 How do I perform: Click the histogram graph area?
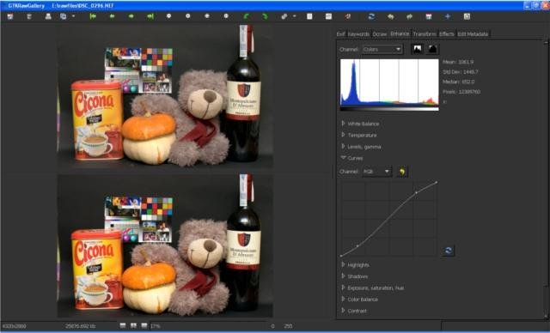(x=389, y=82)
